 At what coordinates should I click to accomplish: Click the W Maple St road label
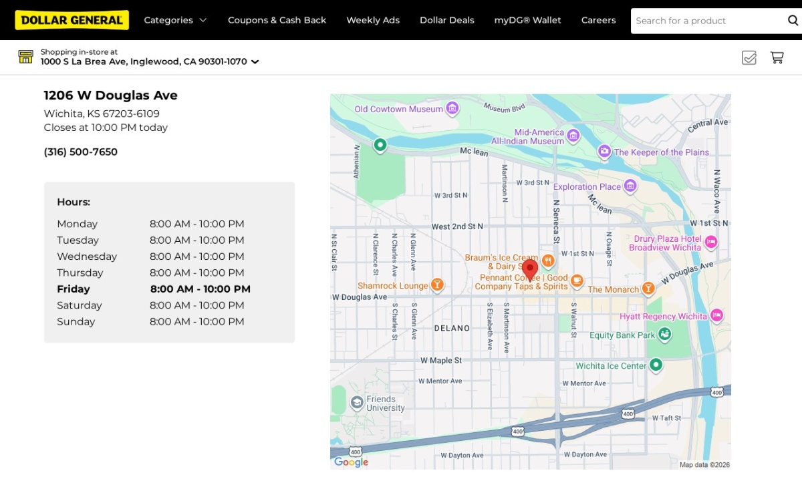coord(441,360)
